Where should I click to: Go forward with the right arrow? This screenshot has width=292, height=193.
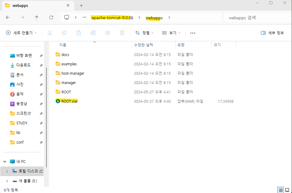pyautogui.click(x=22, y=17)
